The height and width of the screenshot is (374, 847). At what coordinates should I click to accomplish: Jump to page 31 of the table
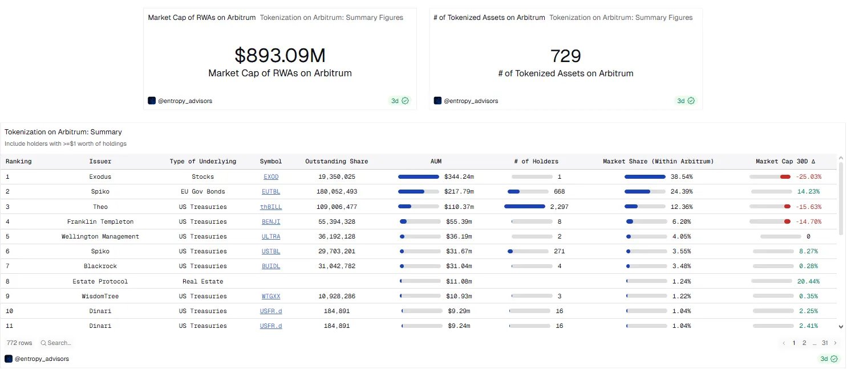[x=825, y=343]
